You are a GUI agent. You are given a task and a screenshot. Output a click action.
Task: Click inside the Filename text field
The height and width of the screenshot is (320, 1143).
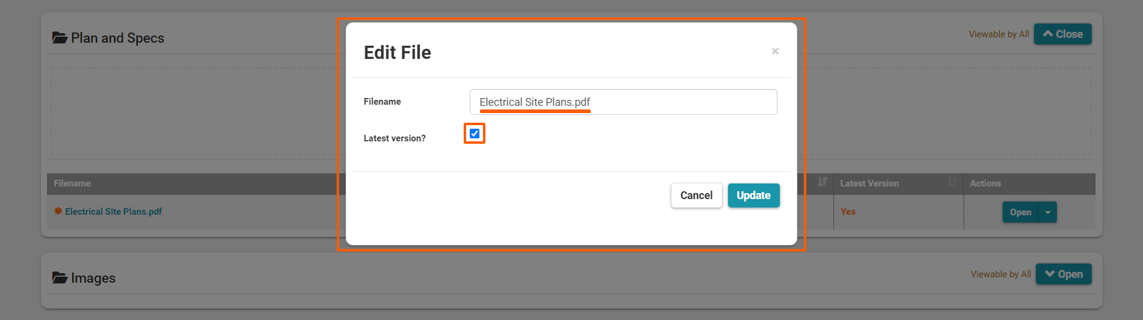(623, 102)
